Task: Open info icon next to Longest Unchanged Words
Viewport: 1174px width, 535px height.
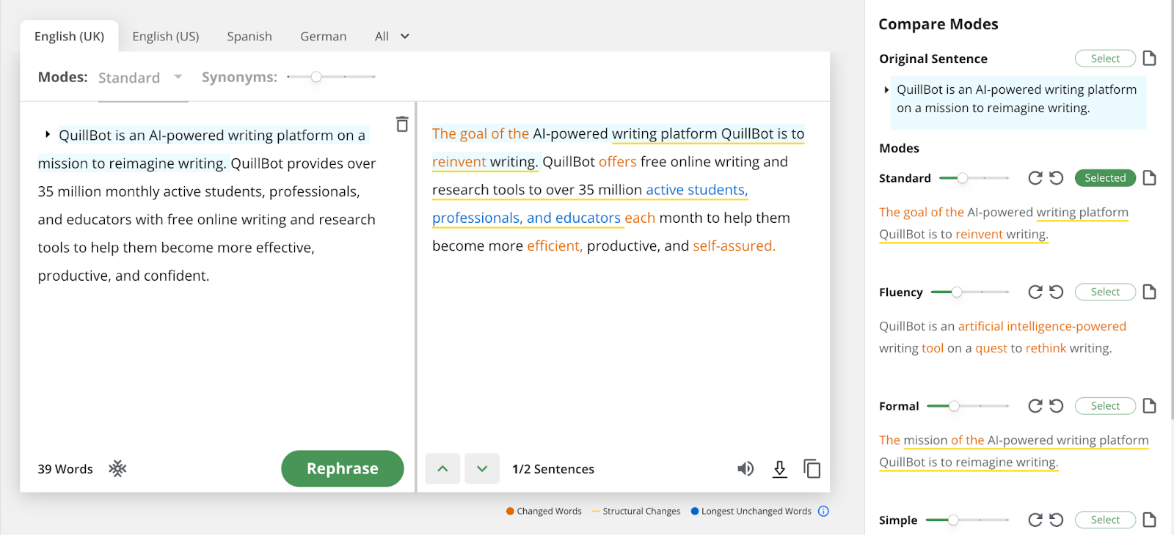Action: pyautogui.click(x=823, y=511)
